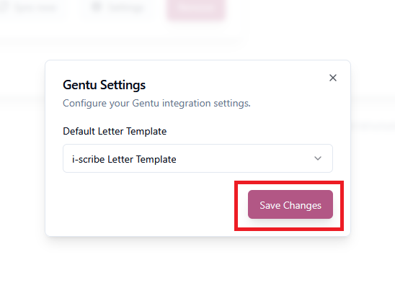Close the Gentu Settings dialog
Image resolution: width=395 pixels, height=285 pixels.
(x=333, y=78)
